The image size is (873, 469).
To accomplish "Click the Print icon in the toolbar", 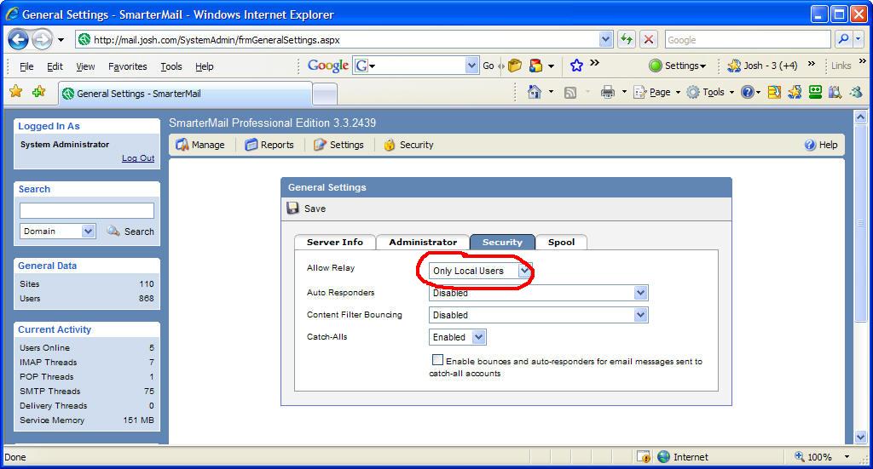I will 607,92.
